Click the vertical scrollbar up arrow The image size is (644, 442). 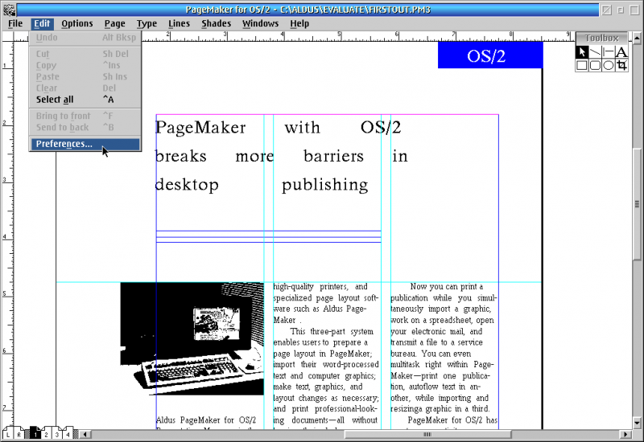pos(637,38)
